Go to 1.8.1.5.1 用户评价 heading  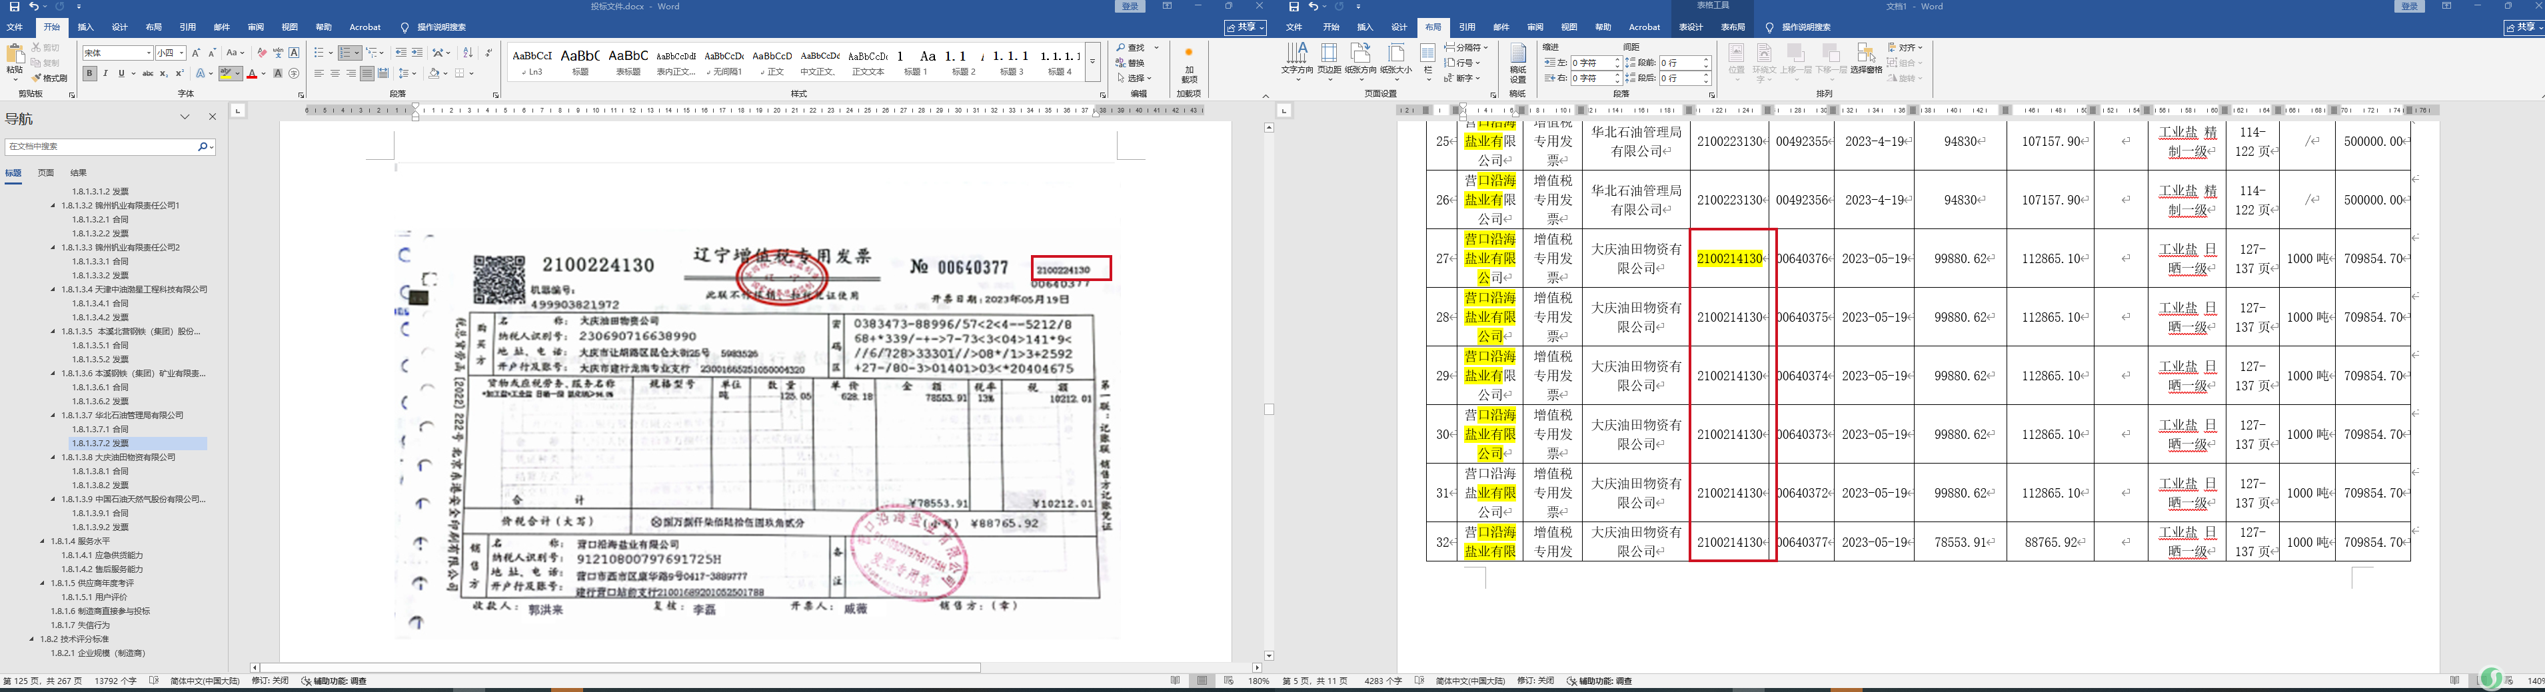coord(94,597)
